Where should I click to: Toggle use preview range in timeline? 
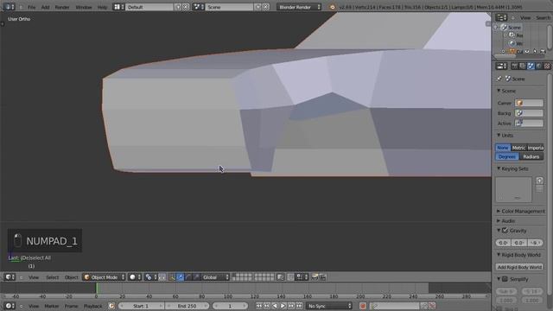pos(111,306)
